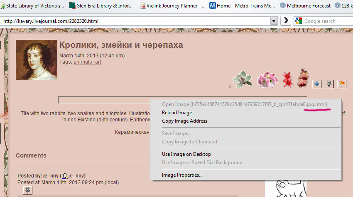Click the post title Кролики, змейки и черепаха

tap(121, 45)
